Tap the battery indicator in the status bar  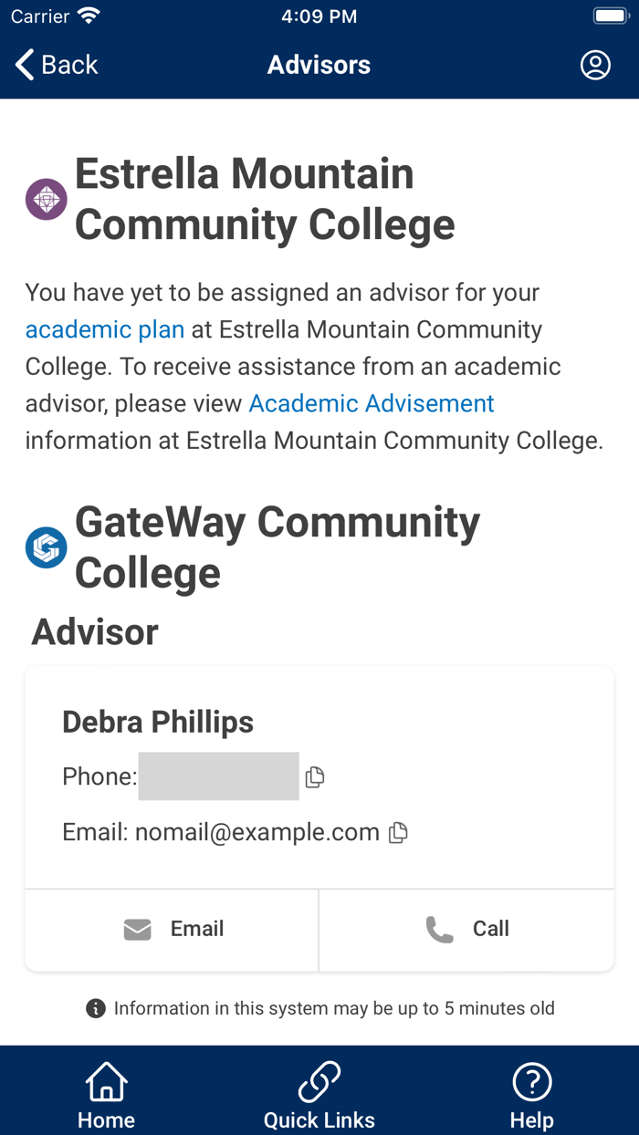(610, 15)
